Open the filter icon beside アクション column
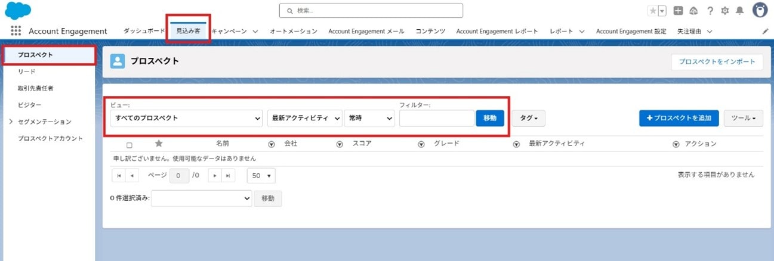Viewport: 774px width, 261px height. pyautogui.click(x=676, y=144)
